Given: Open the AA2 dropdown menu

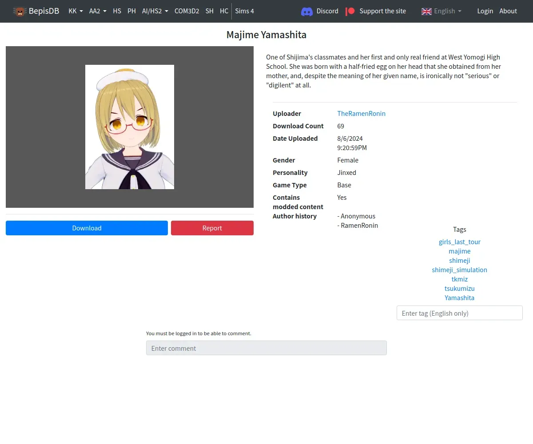Looking at the screenshot, I should tap(98, 11).
